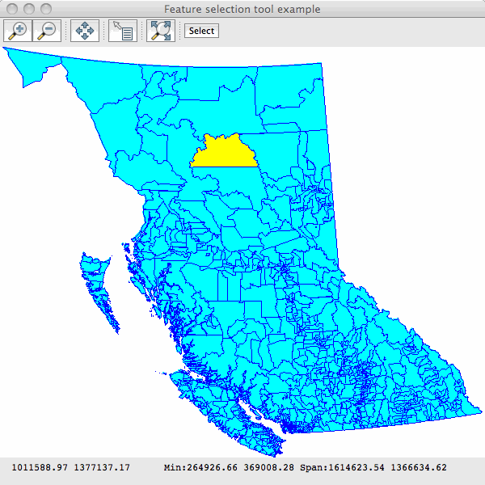This screenshot has height=485, width=485.
Task: Minimize the window with the middle titlebar button
Action: pos(29,9)
